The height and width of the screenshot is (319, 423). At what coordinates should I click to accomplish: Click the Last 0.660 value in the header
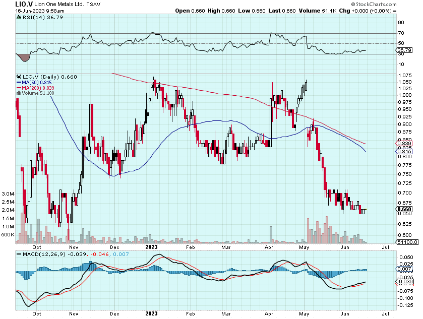(282, 11)
